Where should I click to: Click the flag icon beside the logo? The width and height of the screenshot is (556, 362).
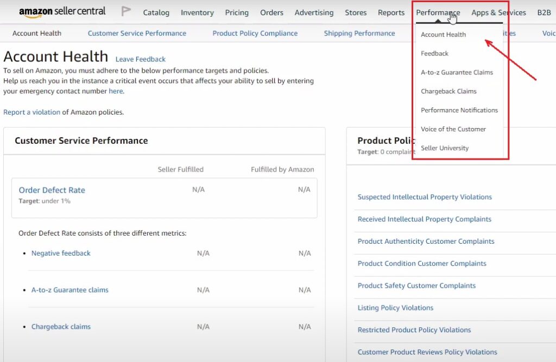point(126,11)
